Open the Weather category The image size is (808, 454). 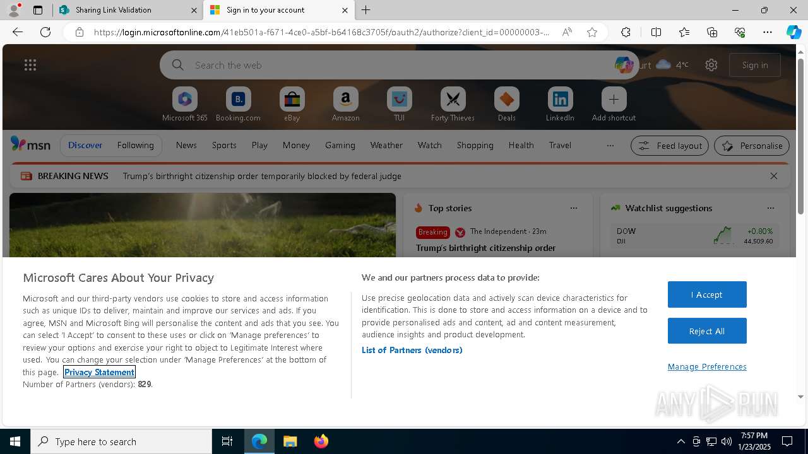tap(386, 145)
